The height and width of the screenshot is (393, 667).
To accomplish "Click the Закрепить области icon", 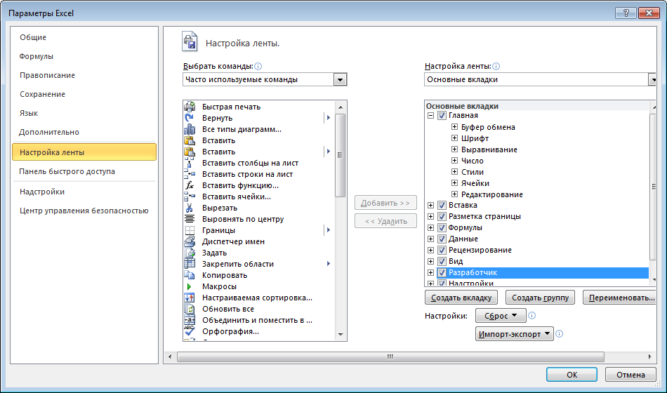I will pyautogui.click(x=190, y=264).
